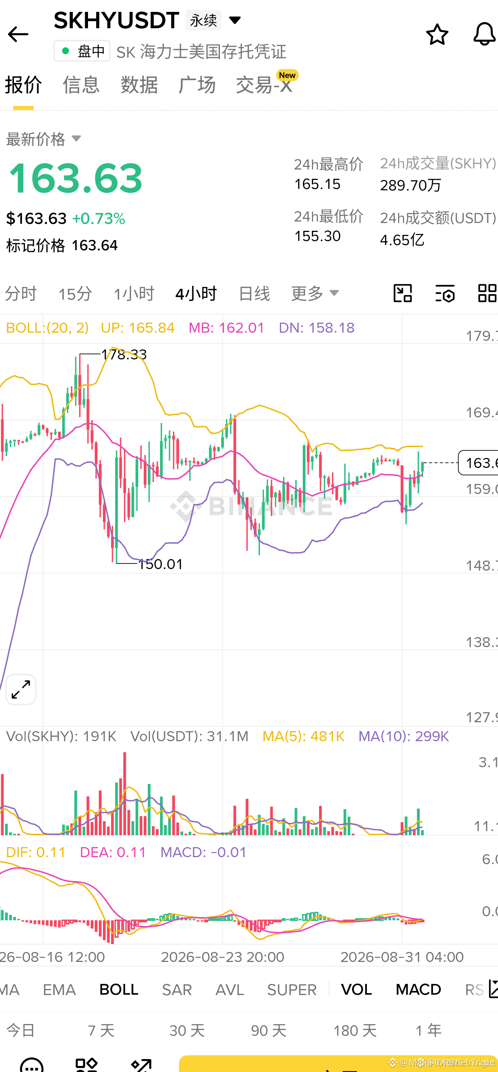Open the bottom crossed-arrows icon
Viewport: 498px width, 1072px height.
tap(141, 1065)
